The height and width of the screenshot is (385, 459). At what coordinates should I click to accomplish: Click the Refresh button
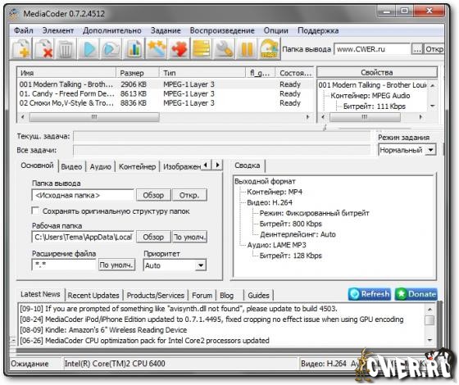(370, 294)
